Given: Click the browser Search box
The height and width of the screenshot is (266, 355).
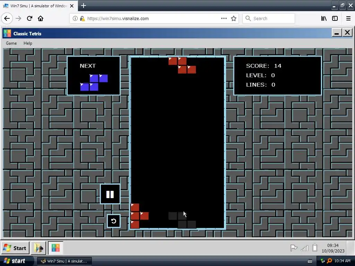Looking at the screenshot, I should [x=269, y=19].
